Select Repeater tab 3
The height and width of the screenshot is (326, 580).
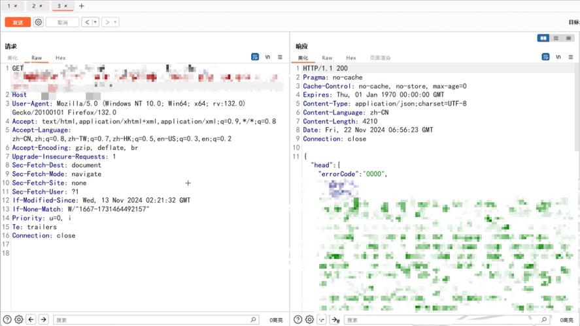coord(59,6)
